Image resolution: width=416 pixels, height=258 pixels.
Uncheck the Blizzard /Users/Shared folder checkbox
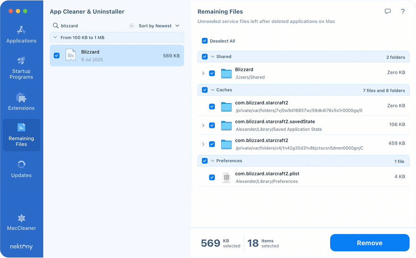tap(212, 73)
